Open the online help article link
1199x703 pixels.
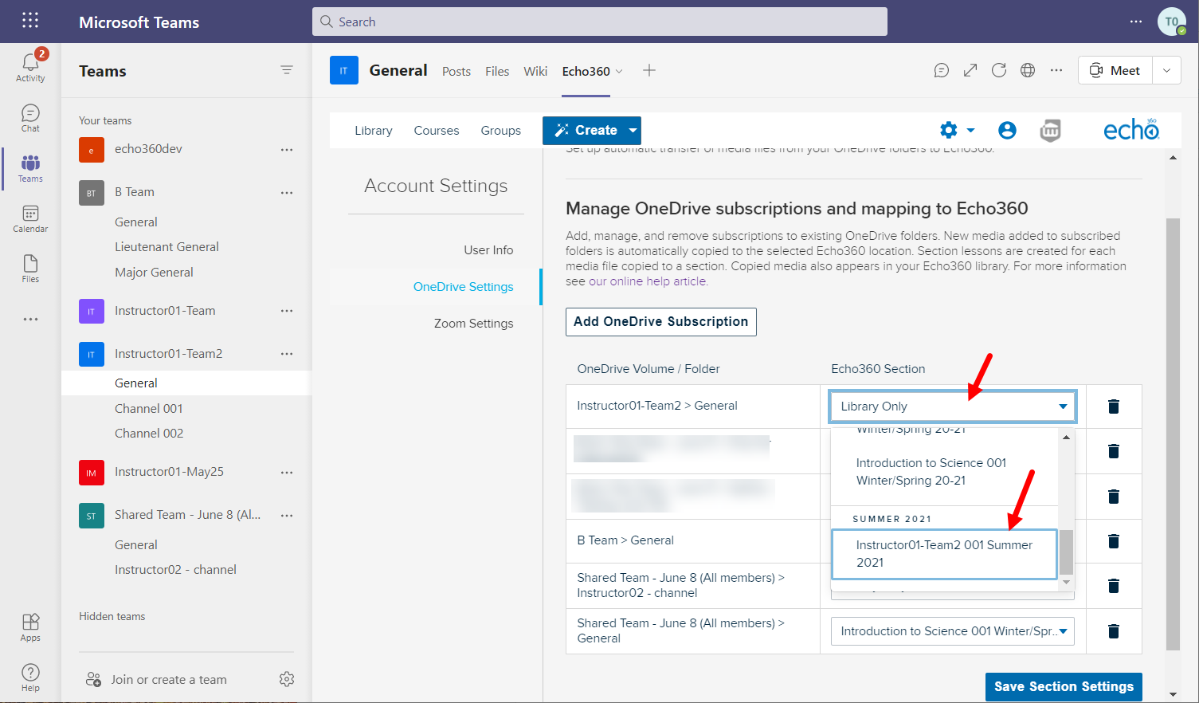647,281
